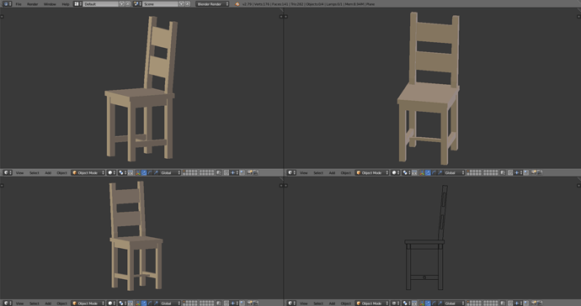This screenshot has height=306, width=581.
Task: Open the editor type selector in the top info bar
Action: [7, 3]
